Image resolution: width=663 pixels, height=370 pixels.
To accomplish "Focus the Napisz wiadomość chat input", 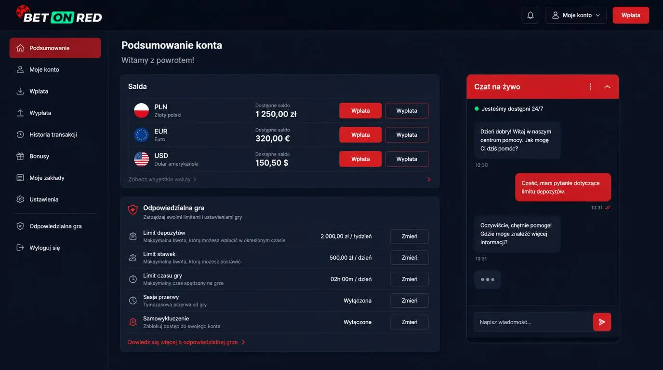I will (x=533, y=322).
